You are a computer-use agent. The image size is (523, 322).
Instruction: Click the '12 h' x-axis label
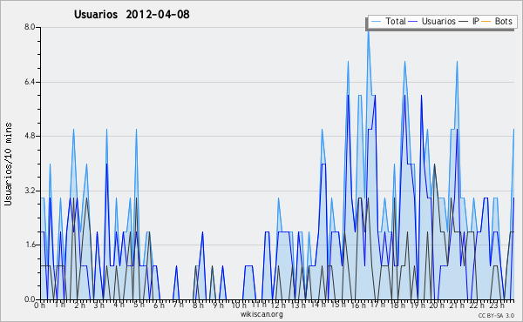[278, 305]
